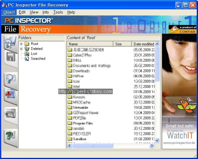Image resolution: width=198 pixels, height=159 pixels.
Task: Click the horizontal scroll left arrow
Action: click(x=69, y=146)
